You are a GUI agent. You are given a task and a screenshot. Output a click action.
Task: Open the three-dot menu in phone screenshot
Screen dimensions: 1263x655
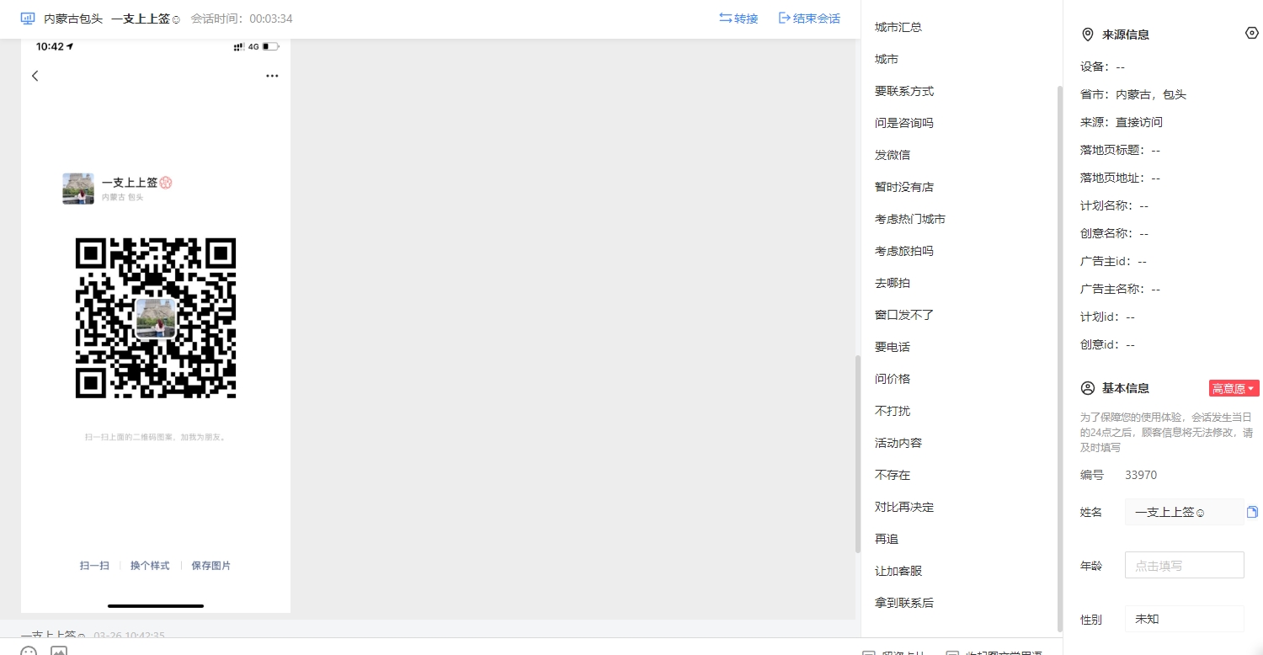(x=272, y=76)
